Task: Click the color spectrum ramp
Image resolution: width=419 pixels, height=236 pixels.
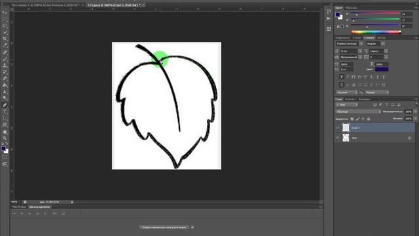Action: tap(376, 32)
